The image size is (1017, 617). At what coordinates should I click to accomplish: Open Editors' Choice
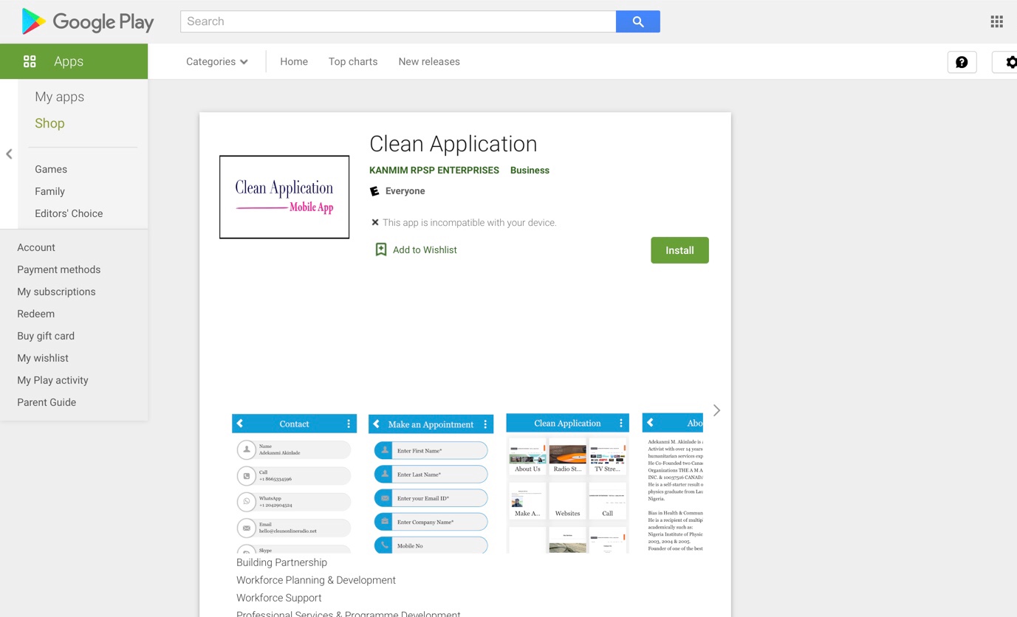coord(69,213)
